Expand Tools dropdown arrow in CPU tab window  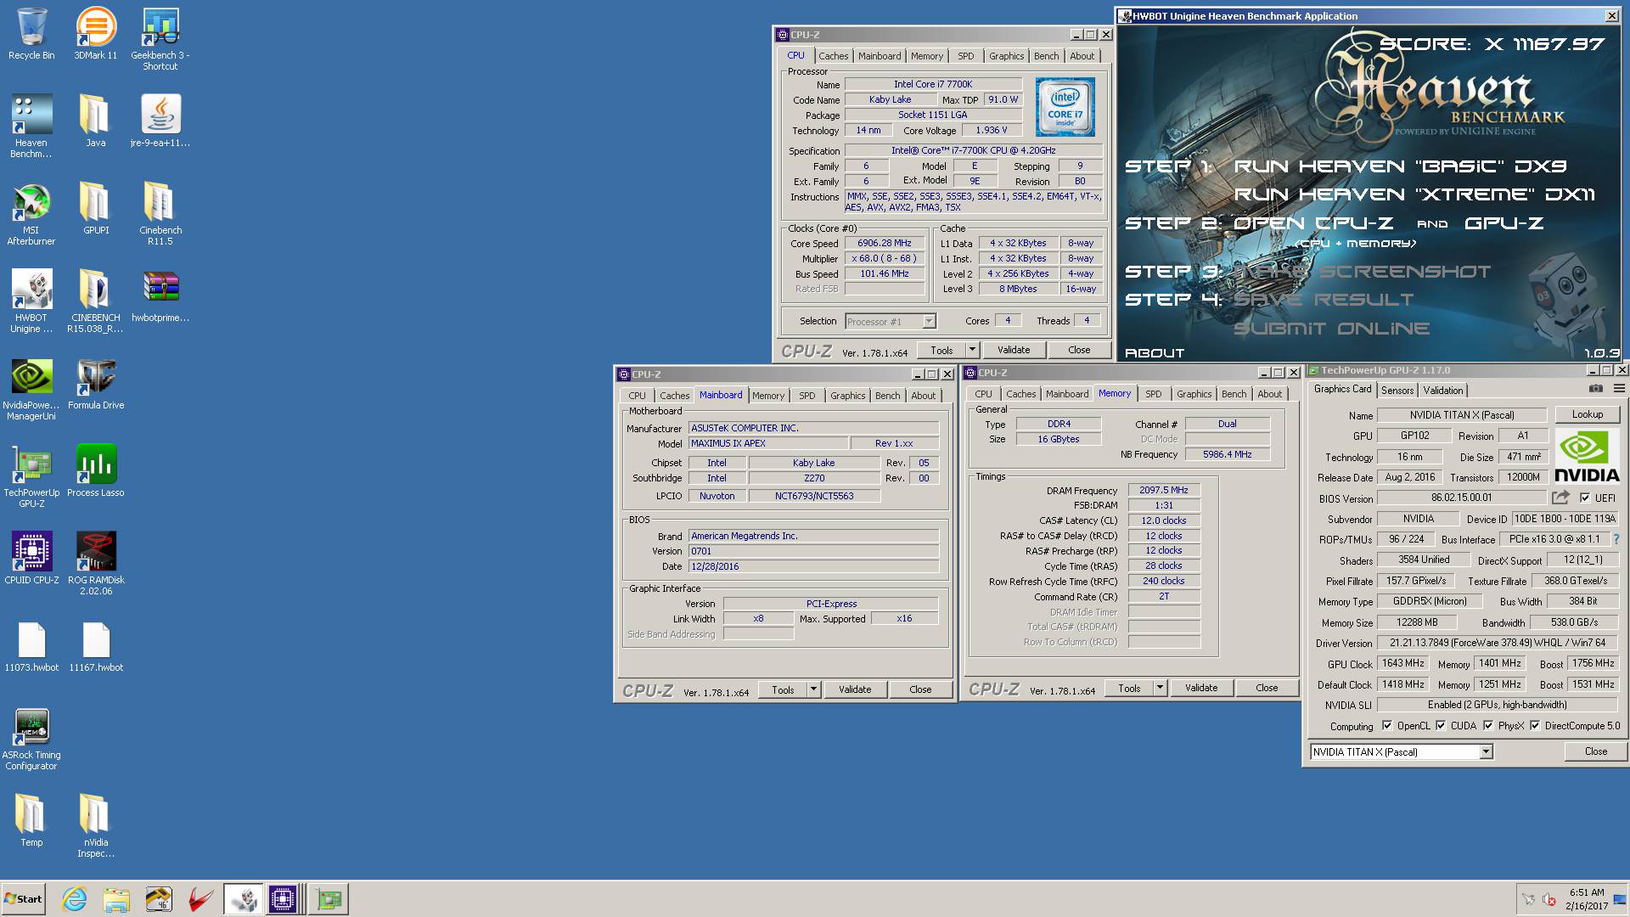tap(973, 350)
